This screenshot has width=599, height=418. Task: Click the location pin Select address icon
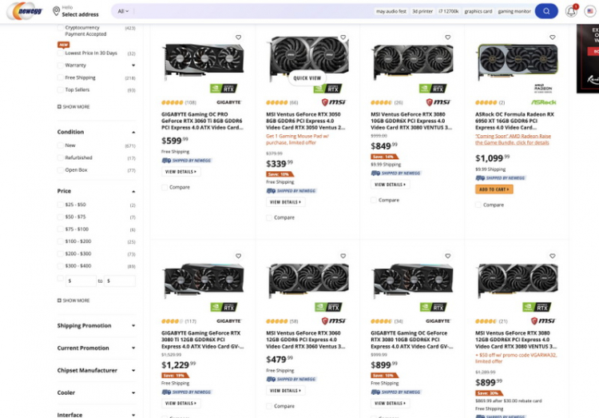pos(56,11)
